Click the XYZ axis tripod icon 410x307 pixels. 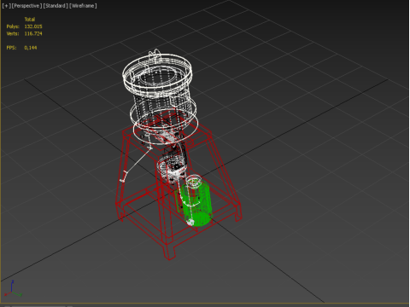13,288
